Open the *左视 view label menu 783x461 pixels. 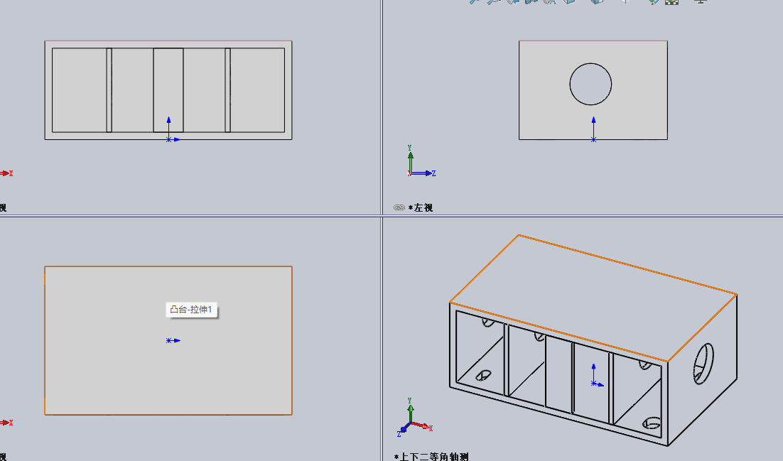[x=423, y=207]
